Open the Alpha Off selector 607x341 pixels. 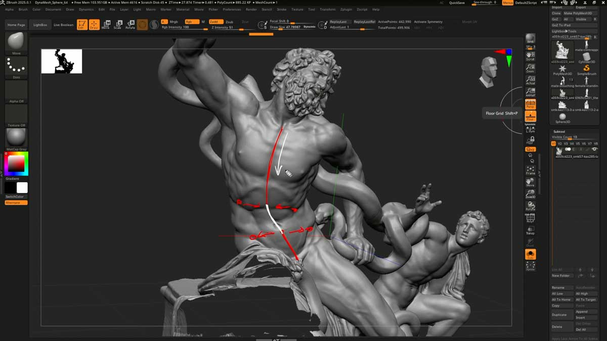[x=16, y=91]
